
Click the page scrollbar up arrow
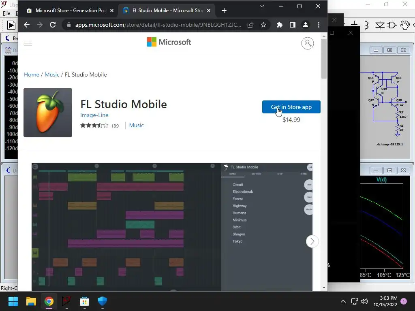tap(324, 36)
